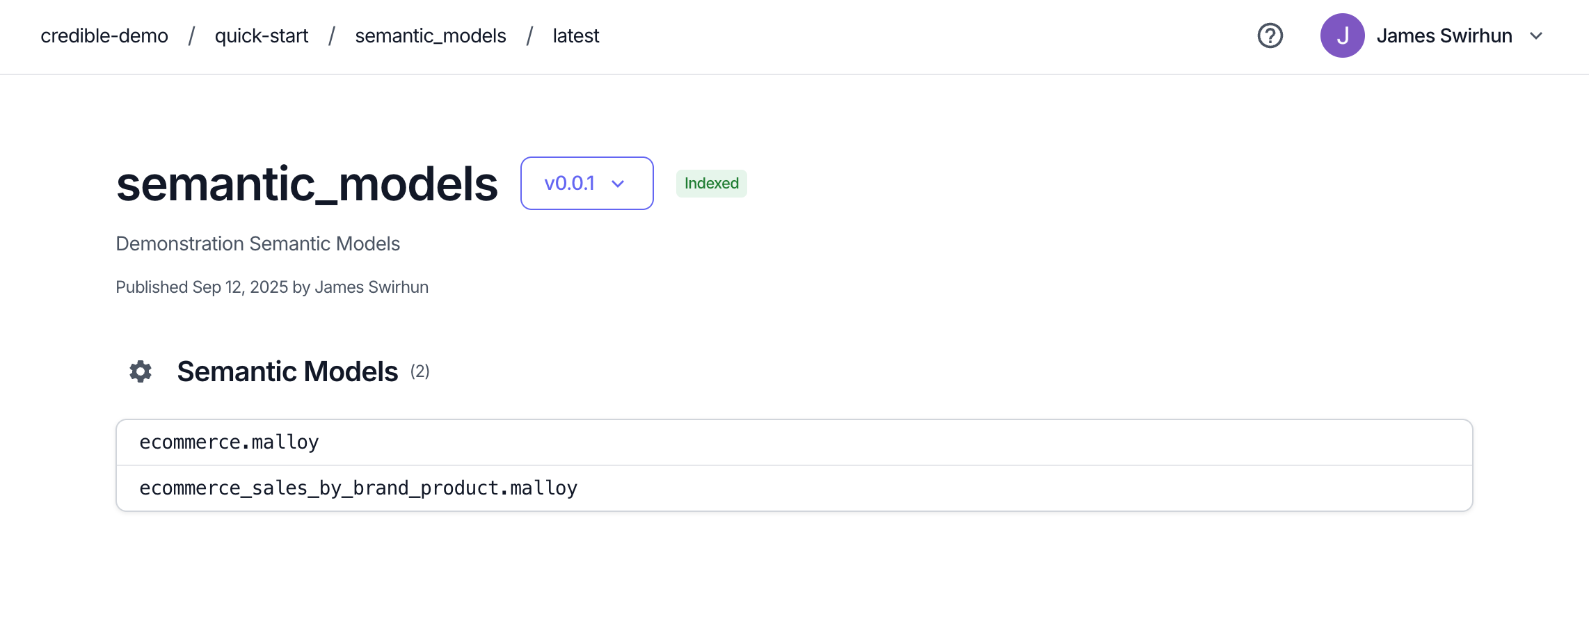Expand the James Swirhun account menu
The height and width of the screenshot is (626, 1589).
(1444, 35)
